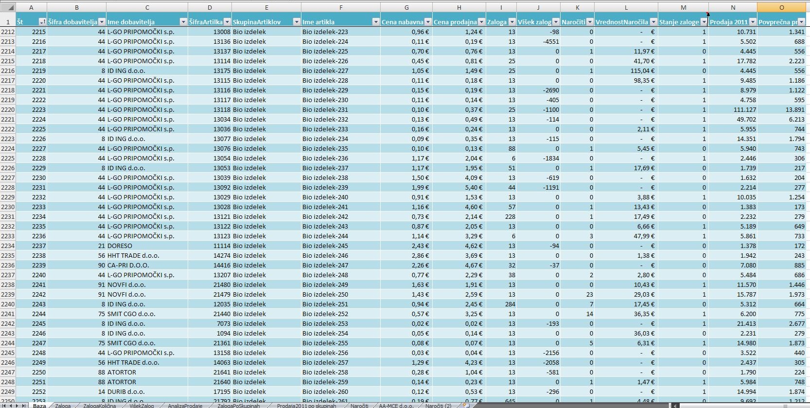Select column F header

(341, 7)
